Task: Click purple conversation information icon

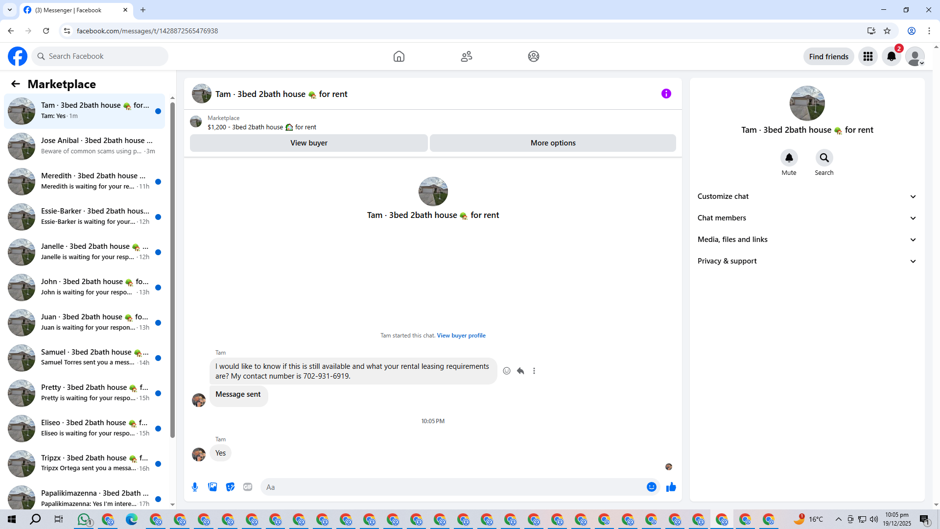Action: pyautogui.click(x=666, y=94)
